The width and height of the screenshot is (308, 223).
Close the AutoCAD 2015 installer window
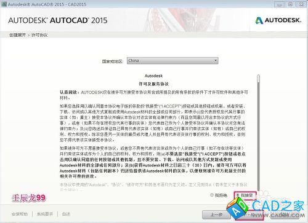[301, 4]
